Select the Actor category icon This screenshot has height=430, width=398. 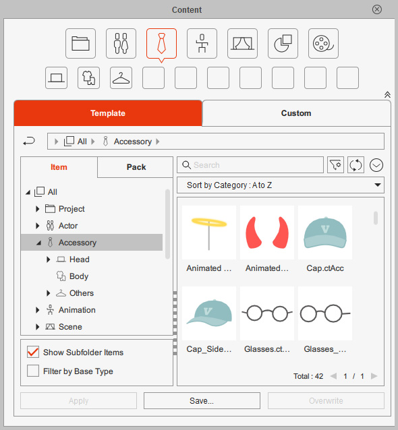[x=121, y=44]
